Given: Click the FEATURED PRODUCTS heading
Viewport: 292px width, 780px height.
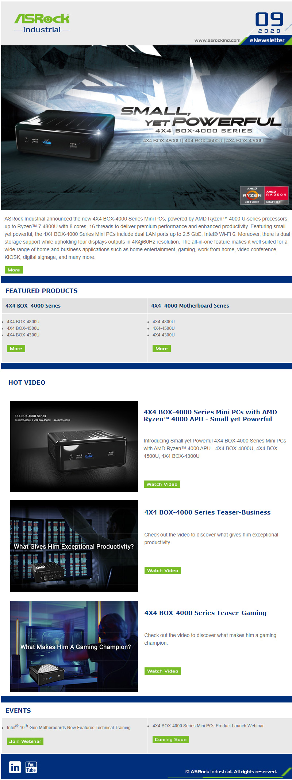Looking at the screenshot, I should pyautogui.click(x=42, y=291).
